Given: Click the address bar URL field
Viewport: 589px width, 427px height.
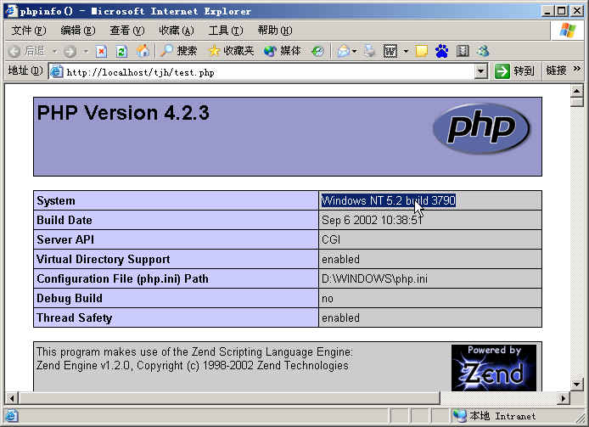Looking at the screenshot, I should click(x=263, y=71).
